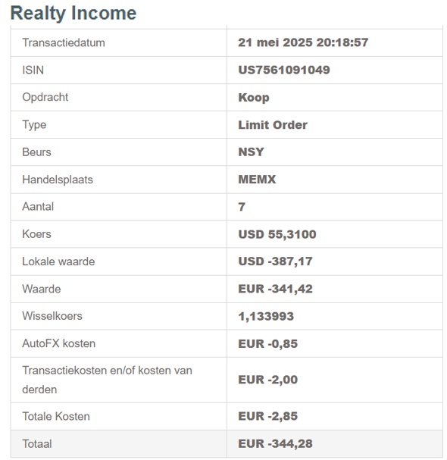The width and height of the screenshot is (447, 460).
Task: Click the Wisselkoers value 1,133993
Action: click(266, 316)
